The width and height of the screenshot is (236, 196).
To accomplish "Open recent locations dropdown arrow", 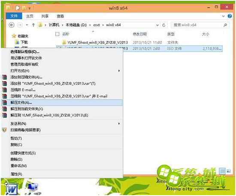I will 27,25.
